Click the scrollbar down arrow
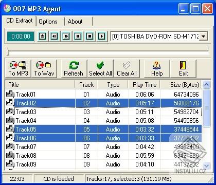 (x=206, y=165)
